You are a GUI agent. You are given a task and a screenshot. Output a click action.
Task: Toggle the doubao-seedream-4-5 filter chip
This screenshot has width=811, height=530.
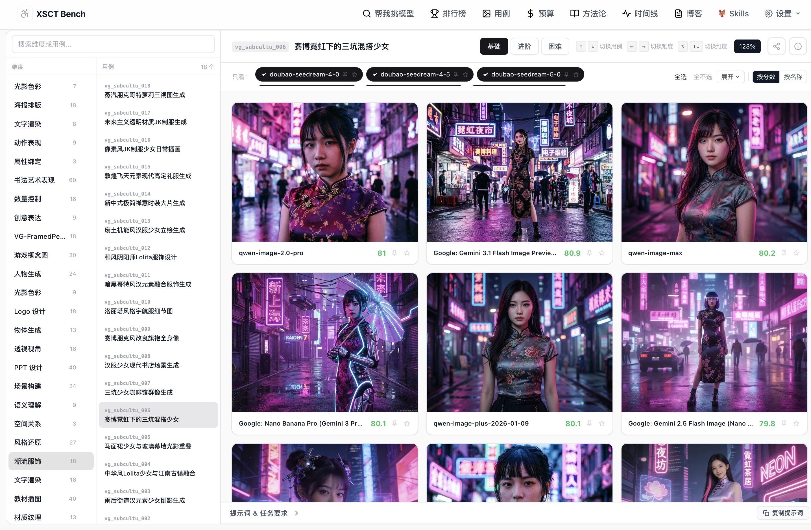415,74
